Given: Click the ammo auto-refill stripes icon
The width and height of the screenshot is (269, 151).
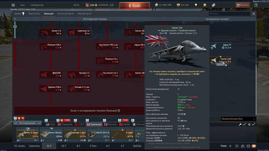Looking at the screenshot, I should click(249, 124).
